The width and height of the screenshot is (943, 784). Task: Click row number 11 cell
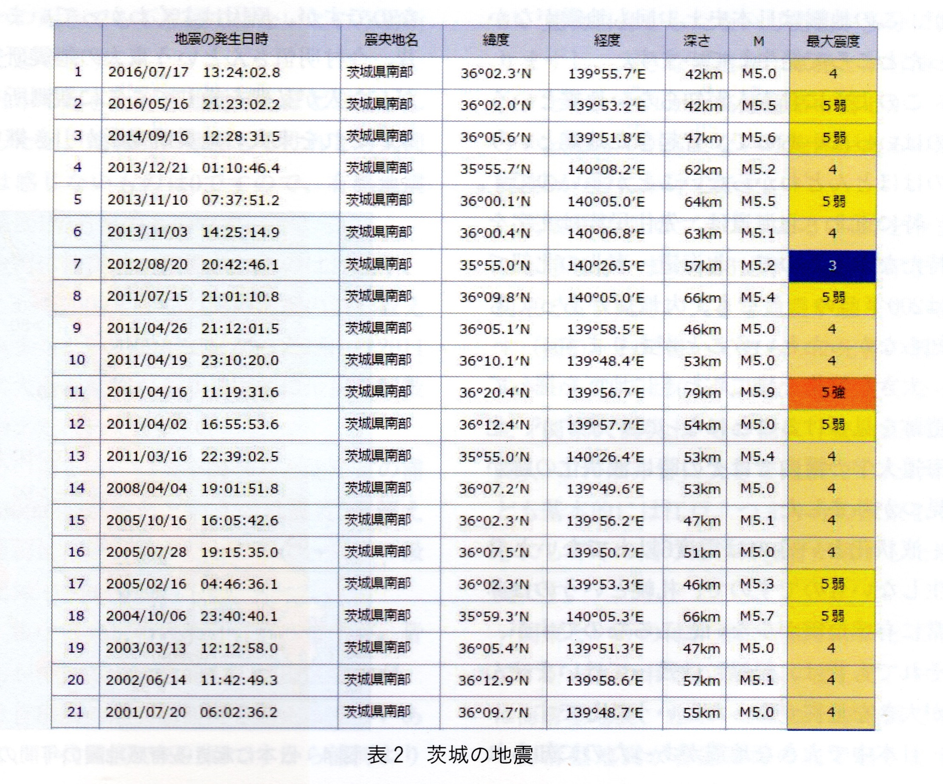[x=76, y=391]
